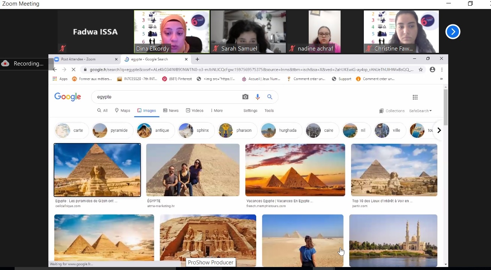
Task: Open the Collections link
Action: [x=392, y=111]
